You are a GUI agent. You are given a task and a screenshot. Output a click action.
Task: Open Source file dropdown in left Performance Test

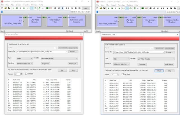[x=66, y=52]
